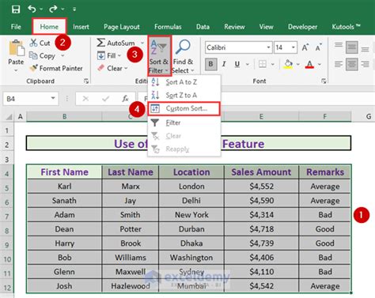This screenshot has width=375, height=298.
Task: Toggle Bold formatting button
Action: [x=211, y=64]
